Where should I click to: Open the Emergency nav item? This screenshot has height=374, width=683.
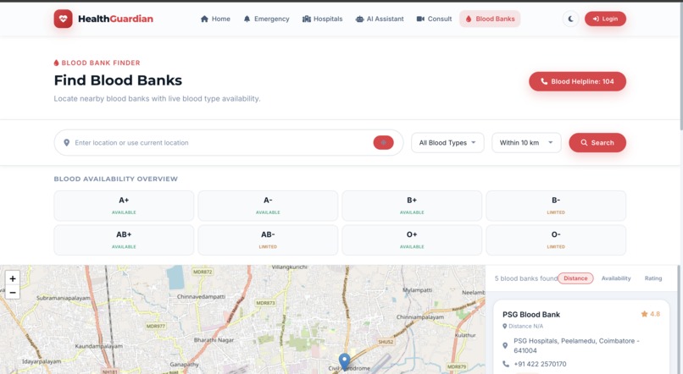[266, 19]
